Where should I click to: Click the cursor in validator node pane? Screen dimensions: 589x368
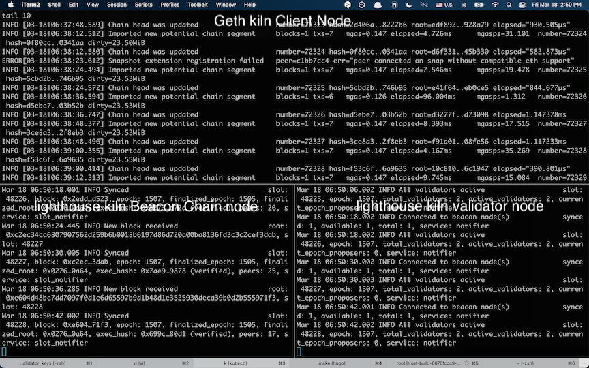tap(299, 352)
